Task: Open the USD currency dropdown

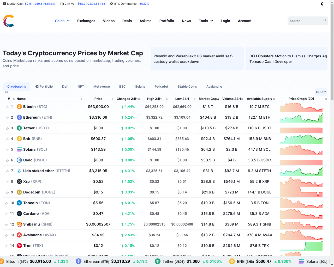Action: pyautogui.click(x=321, y=92)
